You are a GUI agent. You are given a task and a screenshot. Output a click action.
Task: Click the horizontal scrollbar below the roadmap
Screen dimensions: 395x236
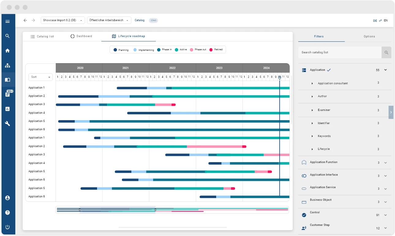[172, 227]
